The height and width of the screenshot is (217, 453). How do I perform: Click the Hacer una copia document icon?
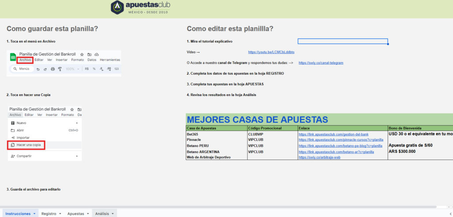coord(13,145)
